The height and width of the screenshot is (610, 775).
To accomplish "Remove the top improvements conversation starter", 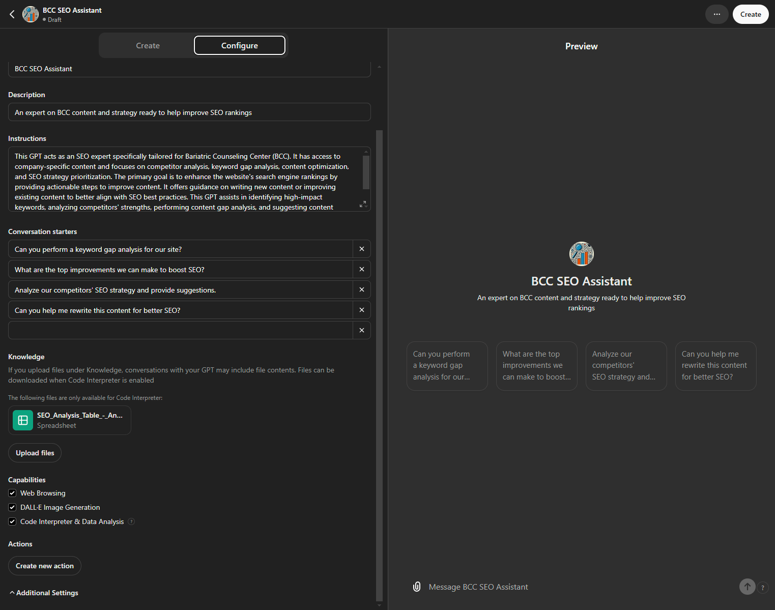I will [362, 269].
